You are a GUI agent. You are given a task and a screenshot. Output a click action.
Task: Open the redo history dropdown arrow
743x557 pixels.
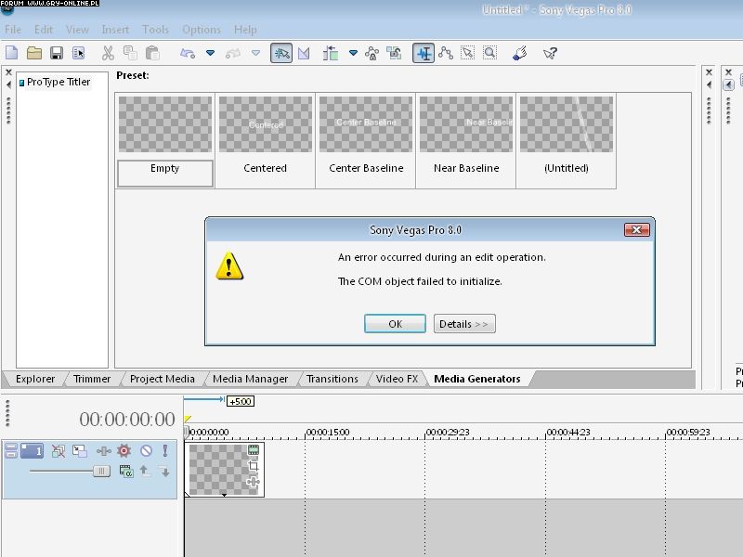[x=256, y=53]
